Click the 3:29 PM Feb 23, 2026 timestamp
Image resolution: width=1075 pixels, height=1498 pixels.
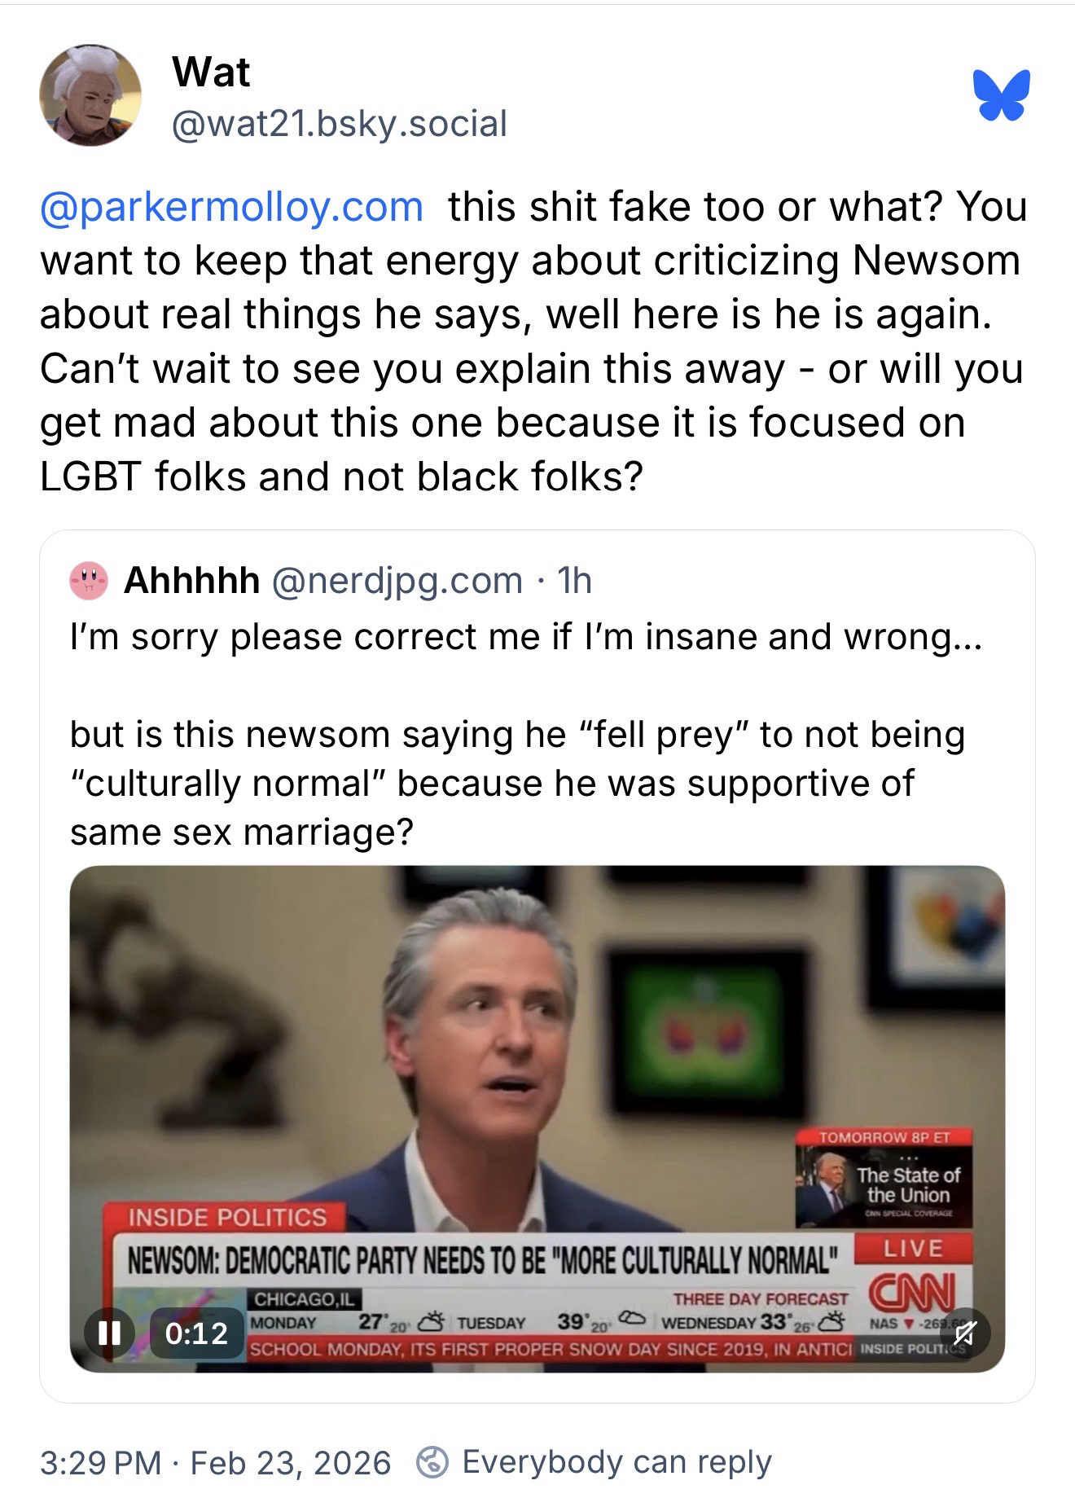[215, 1462]
